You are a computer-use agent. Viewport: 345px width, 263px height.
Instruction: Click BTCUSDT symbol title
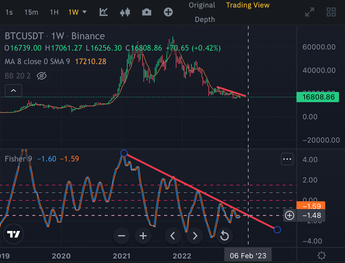pyautogui.click(x=24, y=36)
